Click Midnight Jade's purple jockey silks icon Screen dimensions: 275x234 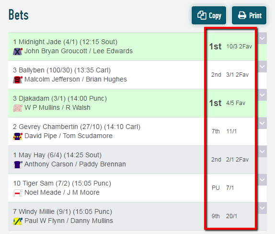18,51
